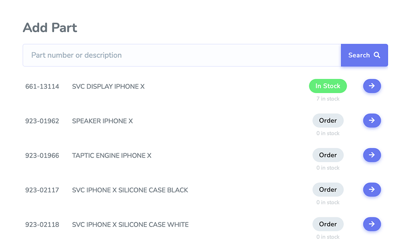Click the green In Stock badge

(x=328, y=86)
